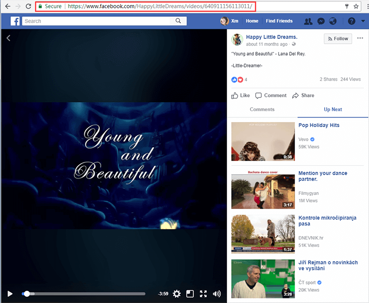This screenshot has width=369, height=303.
Task: Click the Filmygyan publisher name
Action: coord(308,193)
